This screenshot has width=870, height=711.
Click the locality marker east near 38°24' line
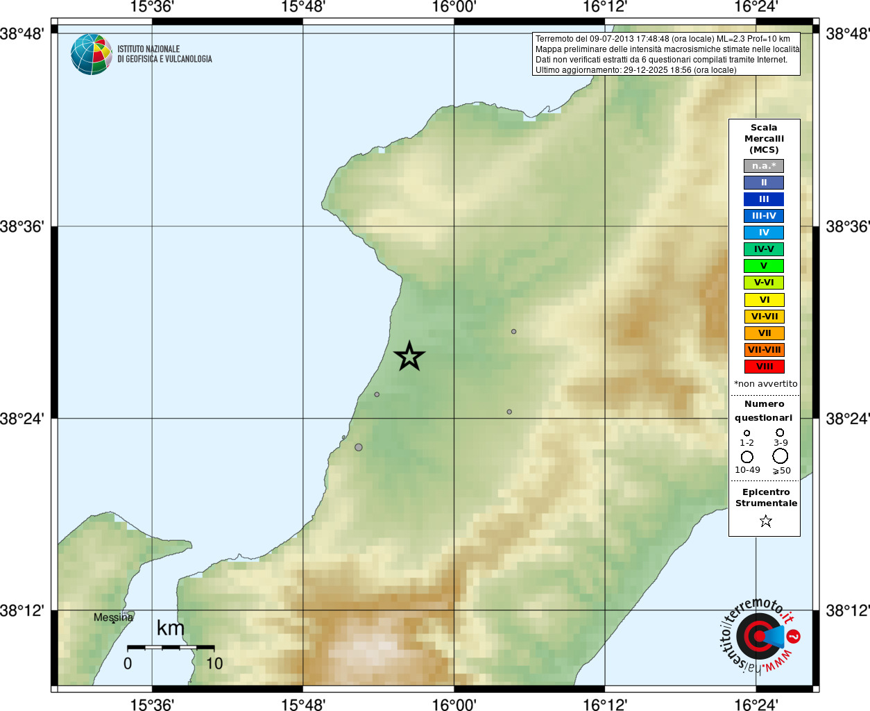509,412
